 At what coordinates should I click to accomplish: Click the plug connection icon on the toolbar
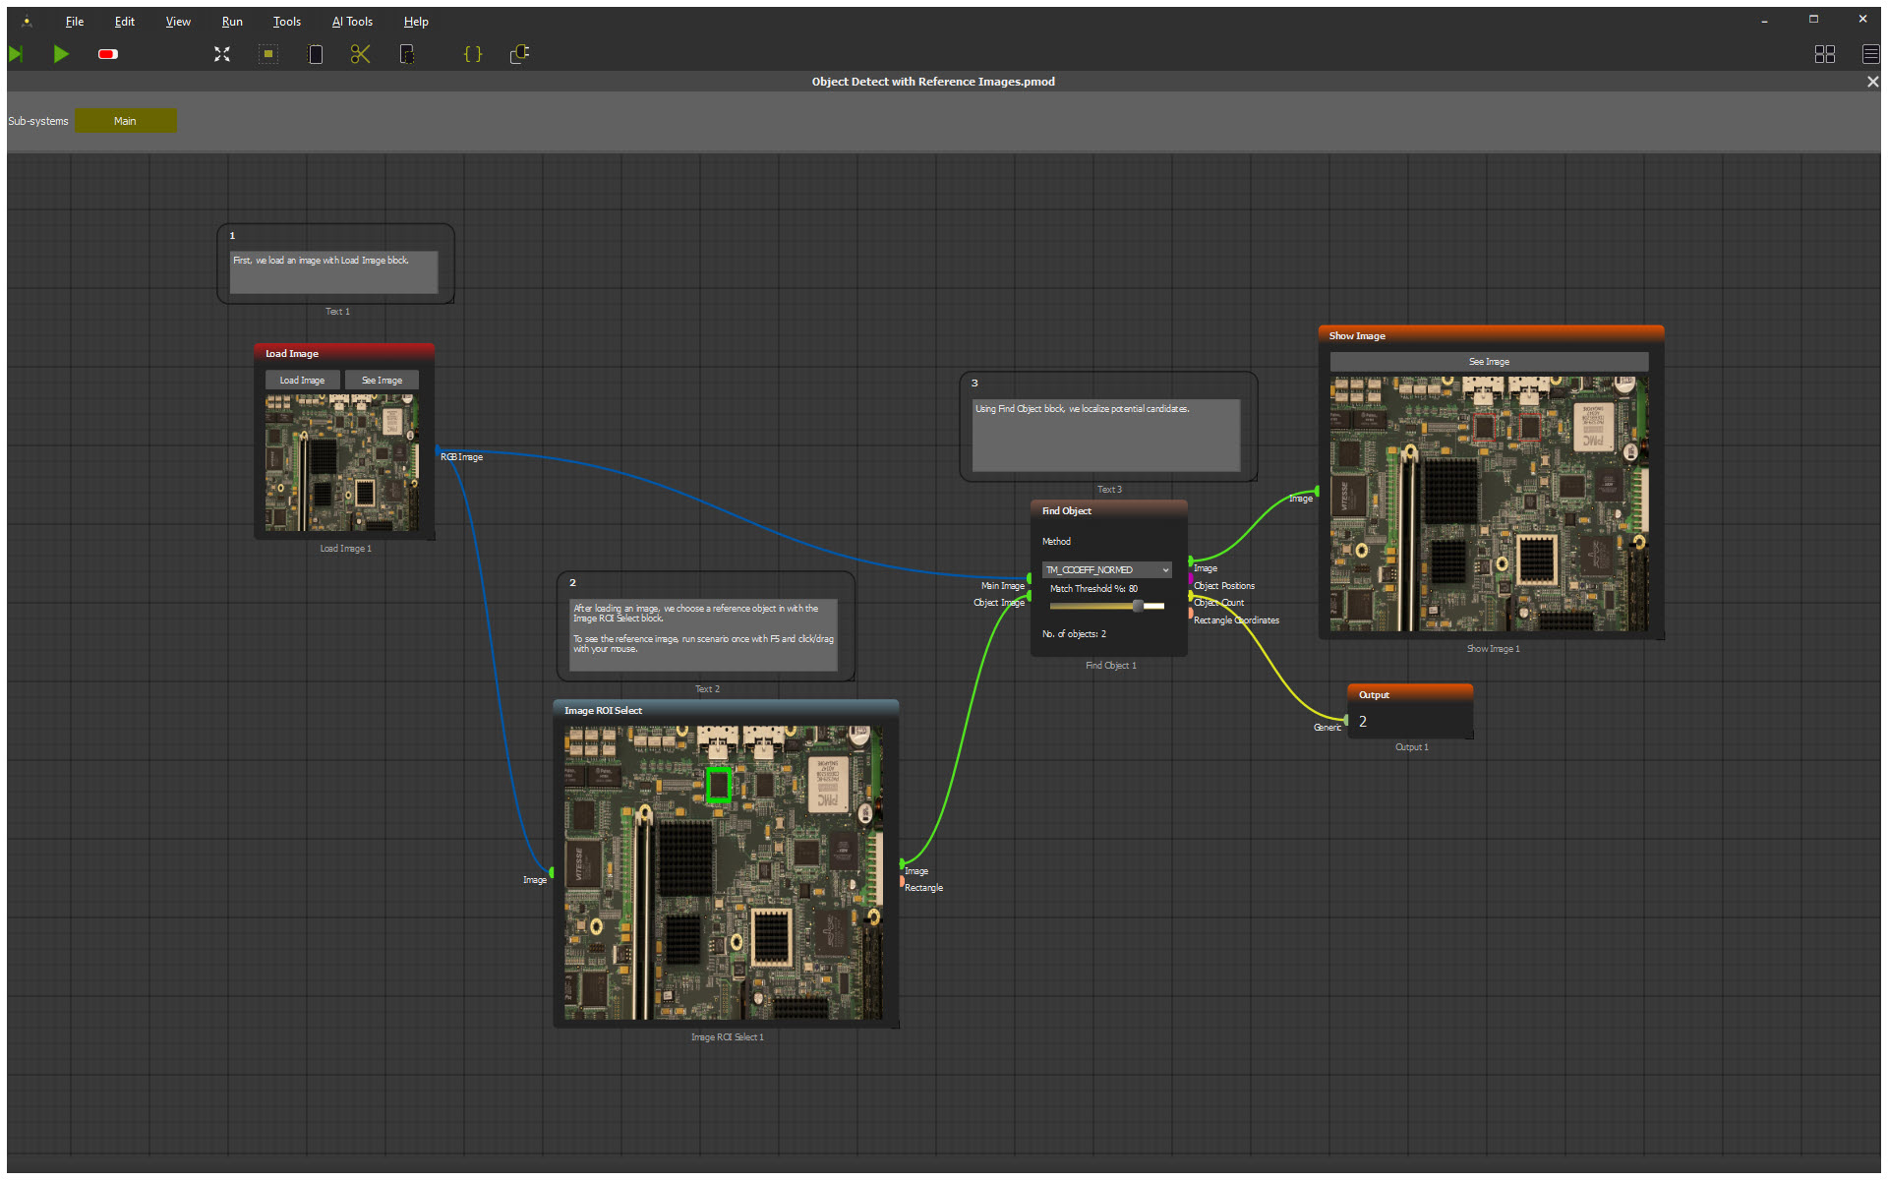pyautogui.click(x=519, y=54)
